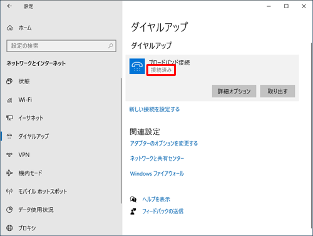Click the 取り出す button
The height and width of the screenshot is (236, 313).
pos(277,91)
